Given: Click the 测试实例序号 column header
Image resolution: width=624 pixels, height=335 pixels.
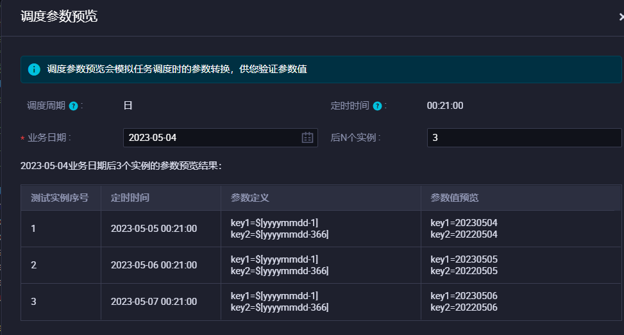Looking at the screenshot, I should 61,198.
